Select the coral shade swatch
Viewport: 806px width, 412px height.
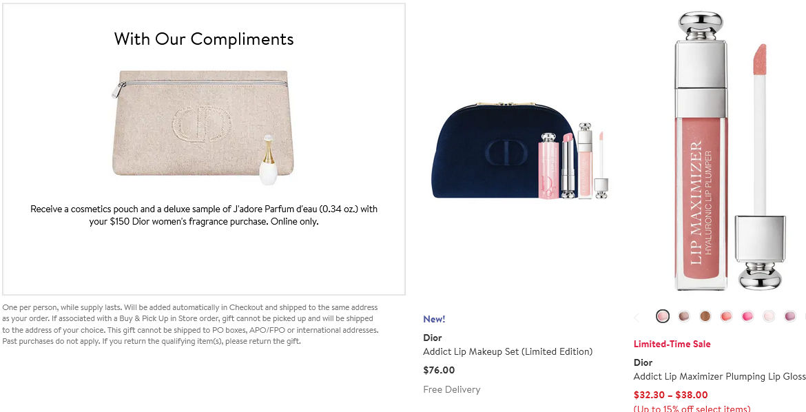(726, 316)
